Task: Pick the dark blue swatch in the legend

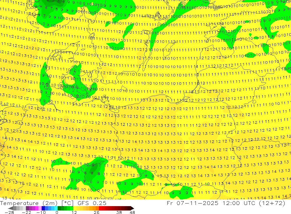Action: click(x=43, y=208)
